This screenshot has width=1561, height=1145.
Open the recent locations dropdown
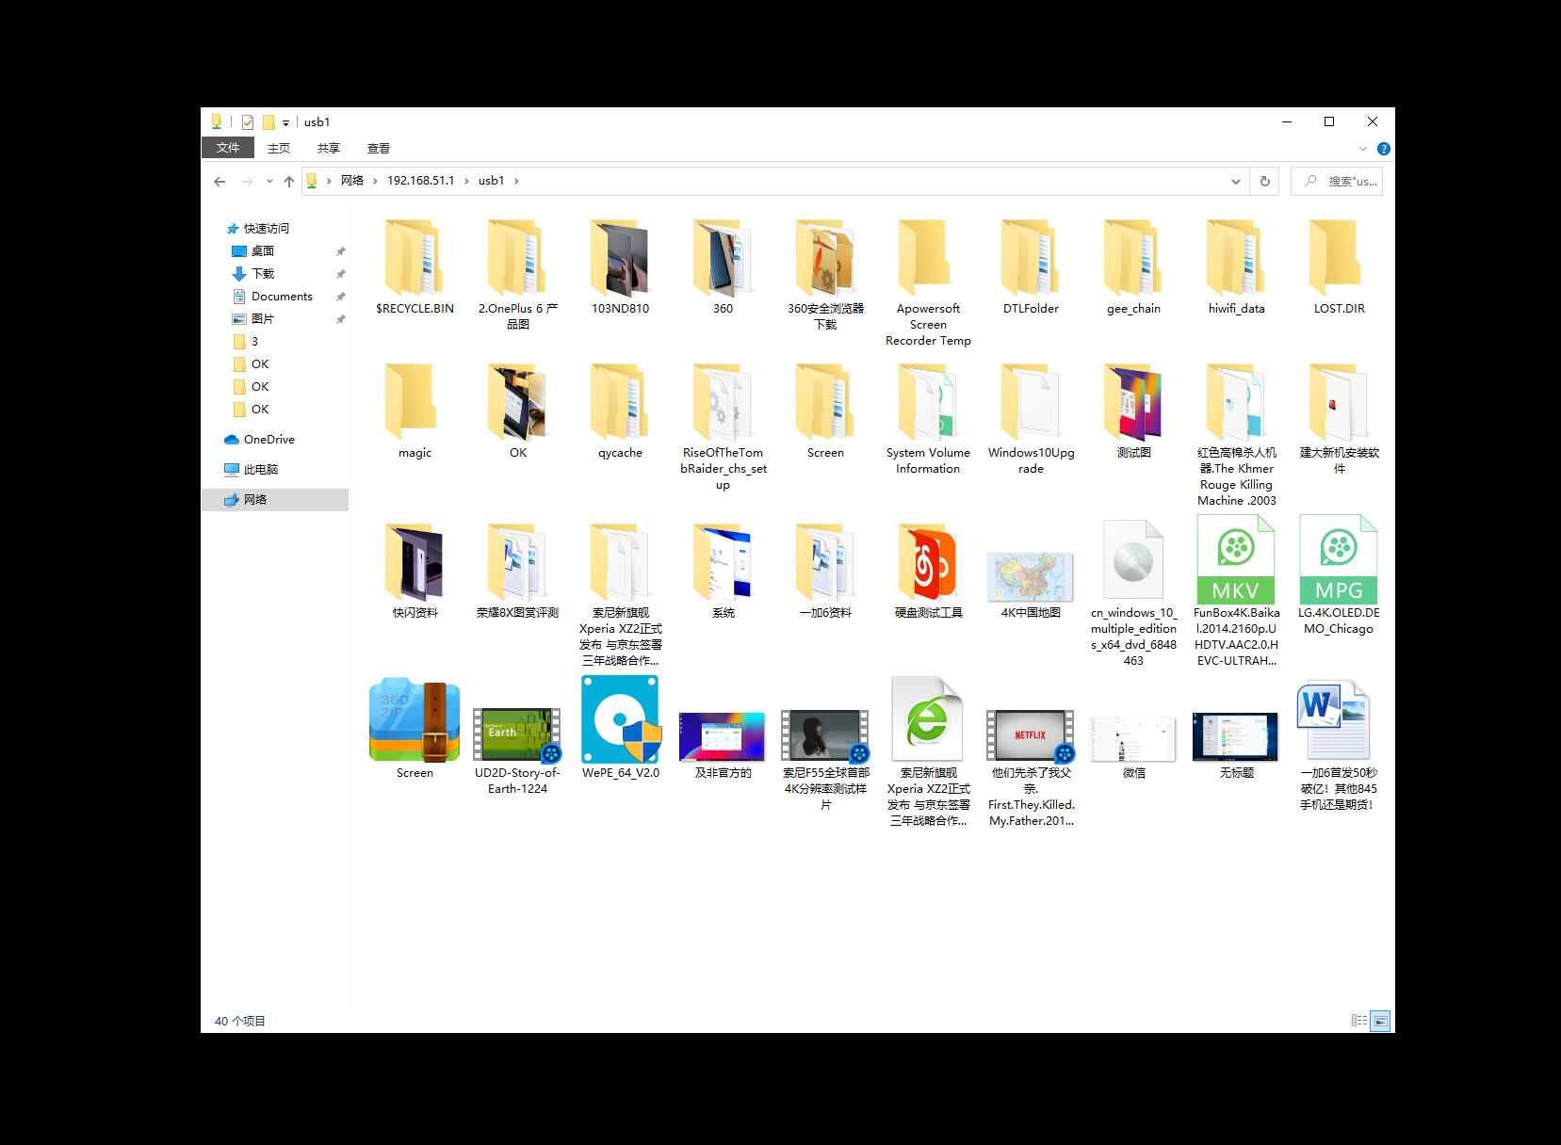point(269,181)
